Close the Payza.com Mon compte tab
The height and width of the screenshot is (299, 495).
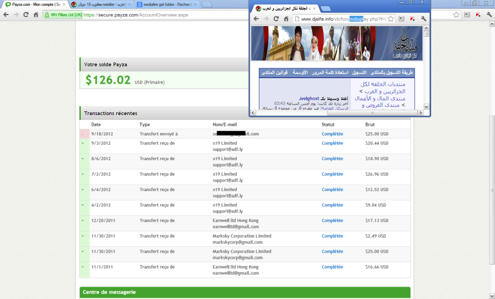pos(64,4)
